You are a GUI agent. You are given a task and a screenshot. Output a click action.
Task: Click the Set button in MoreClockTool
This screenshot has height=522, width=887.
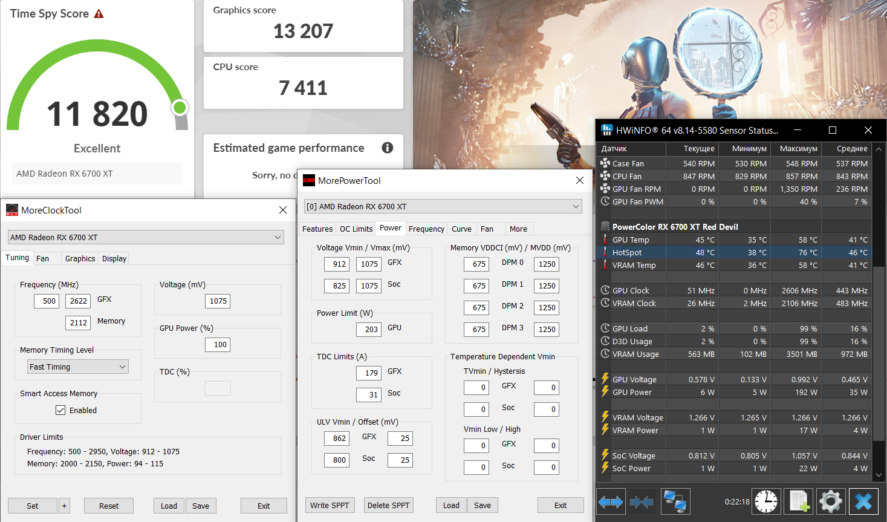[x=33, y=506]
